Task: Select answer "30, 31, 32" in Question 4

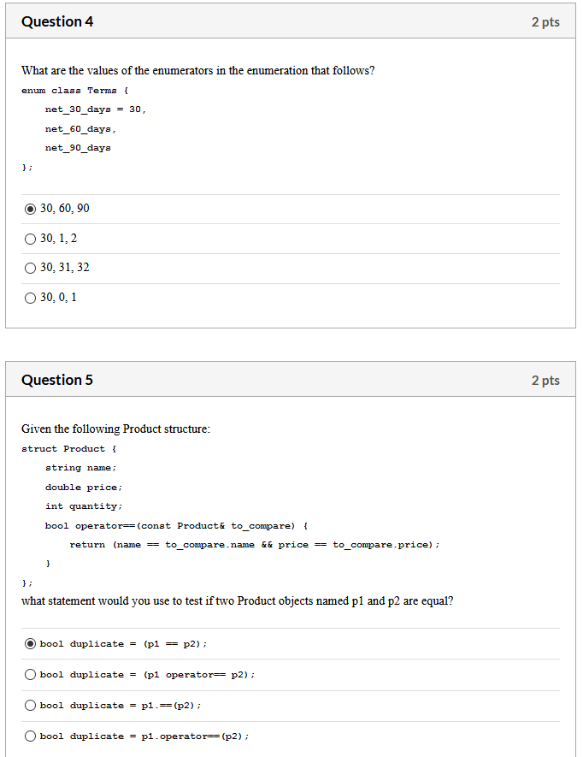Action: (x=30, y=267)
